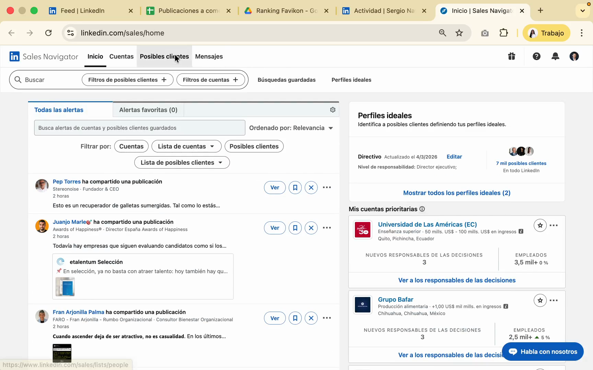The image size is (593, 370).
Task: Toggle the Cuentas filter chip
Action: tap(131, 146)
